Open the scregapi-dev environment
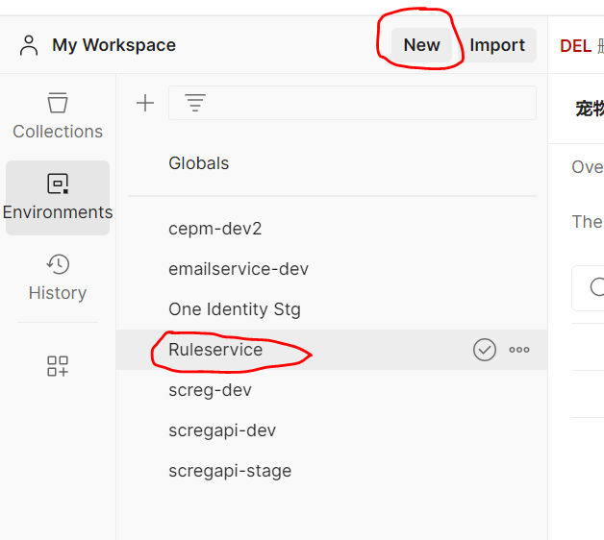This screenshot has height=540, width=604. coord(222,430)
